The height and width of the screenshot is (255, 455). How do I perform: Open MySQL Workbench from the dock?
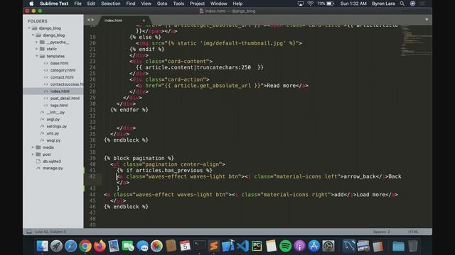coord(349,246)
